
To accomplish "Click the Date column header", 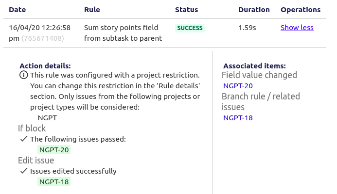I will point(18,10).
